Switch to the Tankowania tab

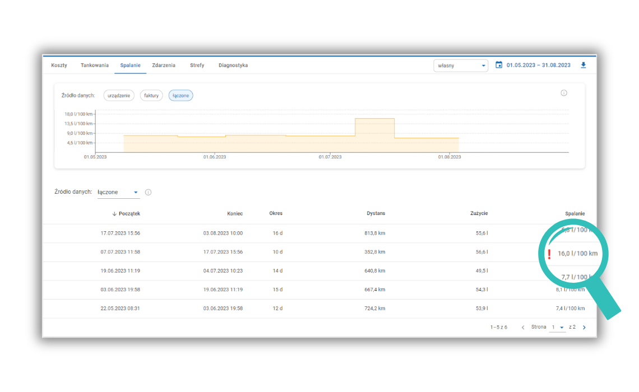coord(95,66)
